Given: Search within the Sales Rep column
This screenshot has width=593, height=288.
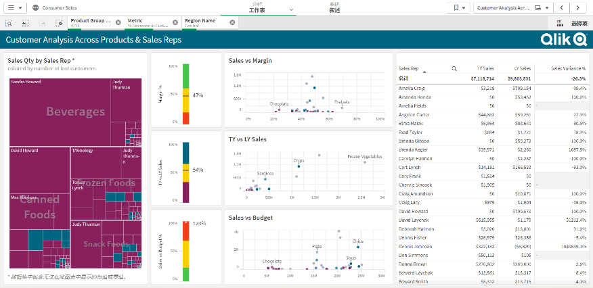Looking at the screenshot, I should [454, 69].
